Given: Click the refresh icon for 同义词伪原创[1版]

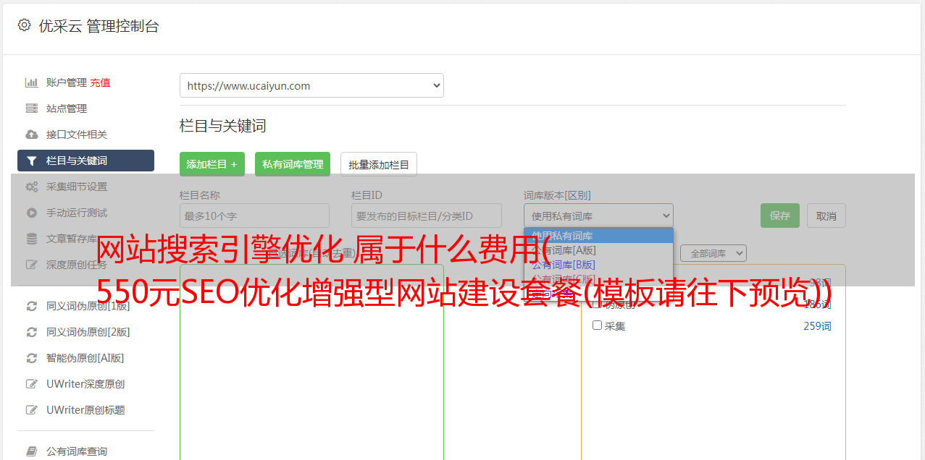Looking at the screenshot, I should pos(31,306).
